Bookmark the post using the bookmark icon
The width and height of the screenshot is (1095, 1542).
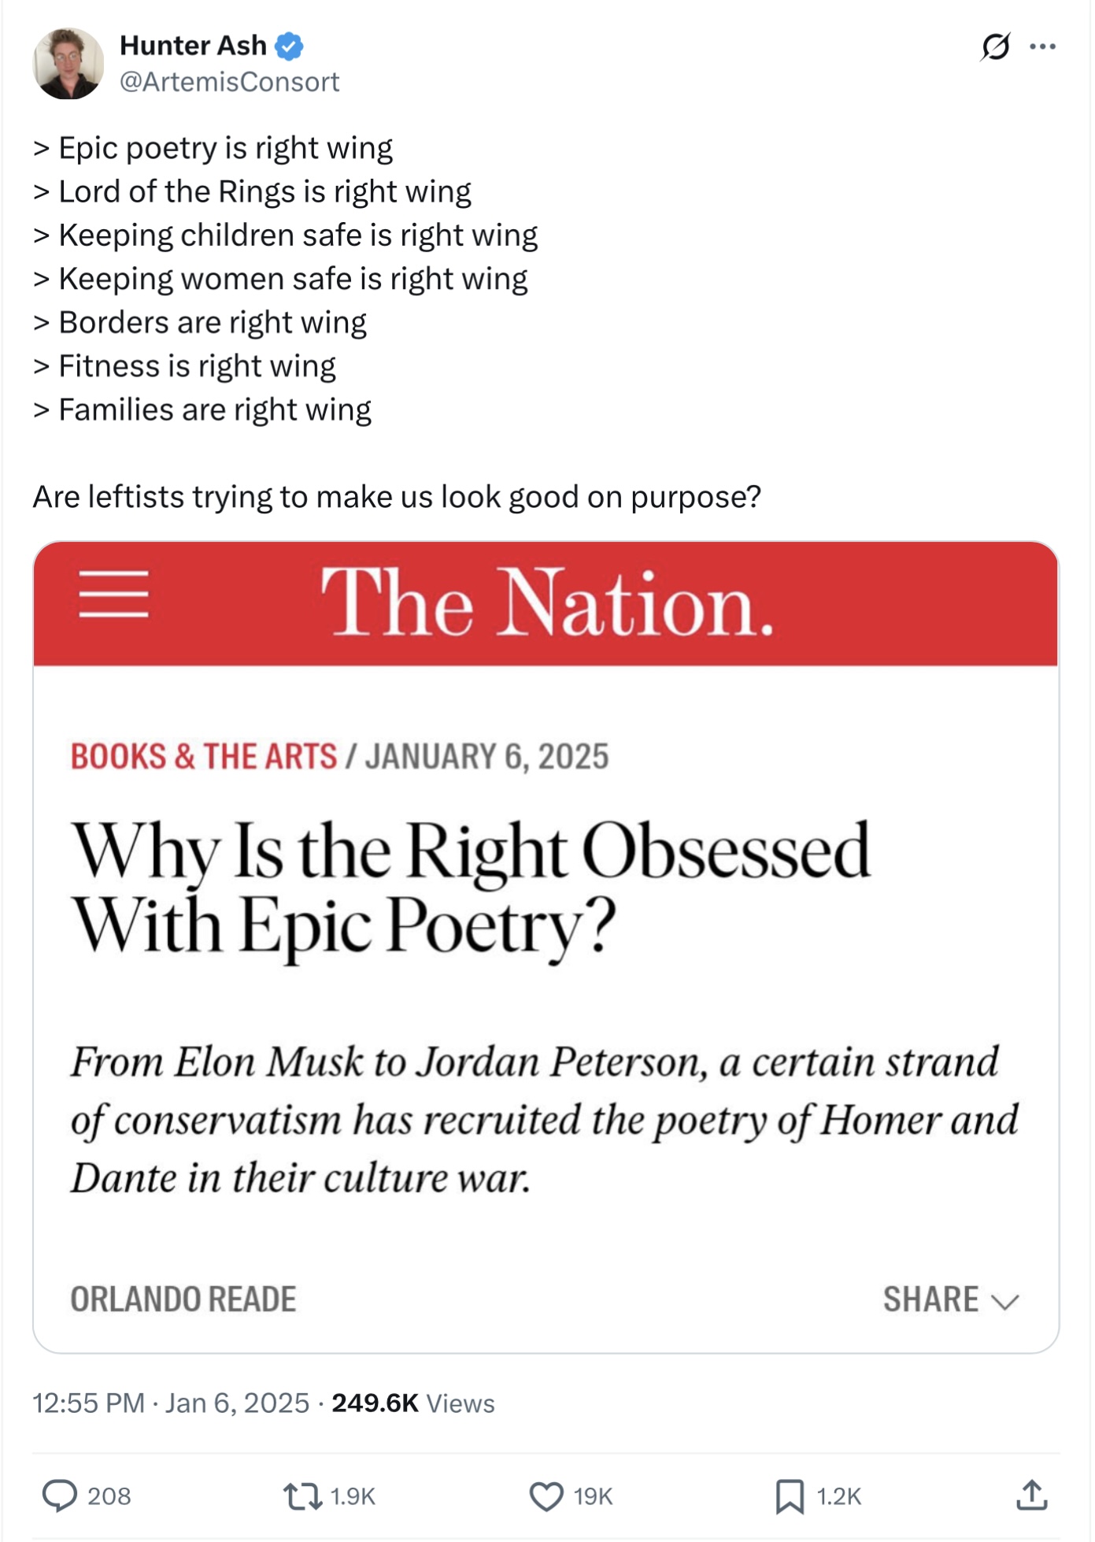pyautogui.click(x=790, y=1496)
